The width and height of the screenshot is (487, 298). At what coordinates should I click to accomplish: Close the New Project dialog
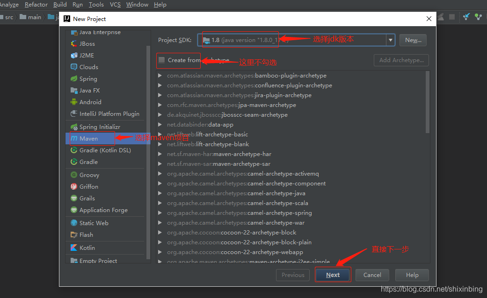[x=429, y=19]
